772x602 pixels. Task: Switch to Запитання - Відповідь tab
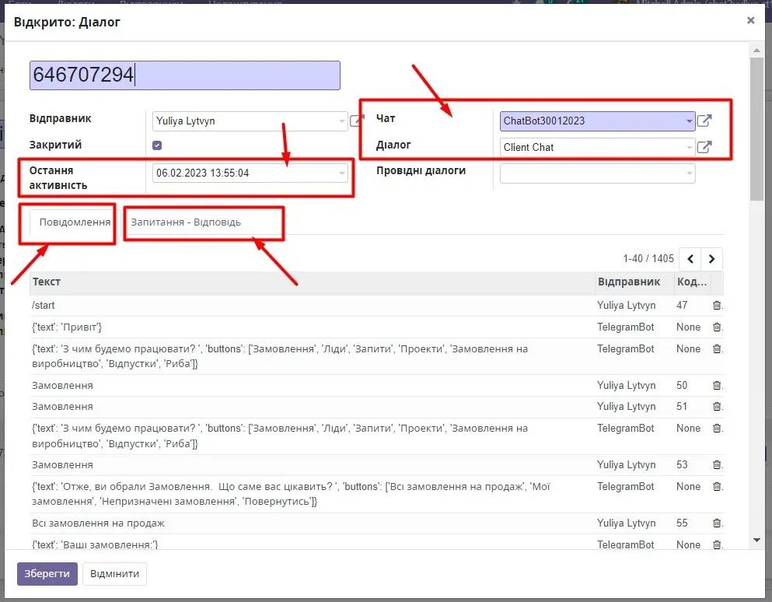186,222
